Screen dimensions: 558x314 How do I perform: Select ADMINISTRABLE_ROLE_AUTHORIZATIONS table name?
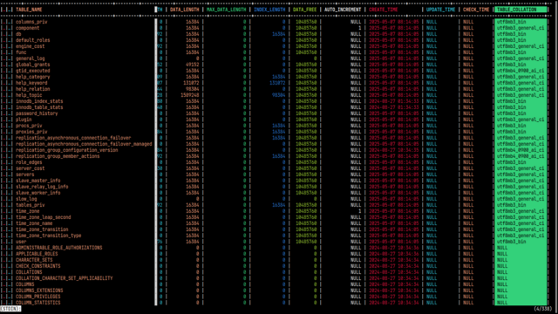pos(58,248)
